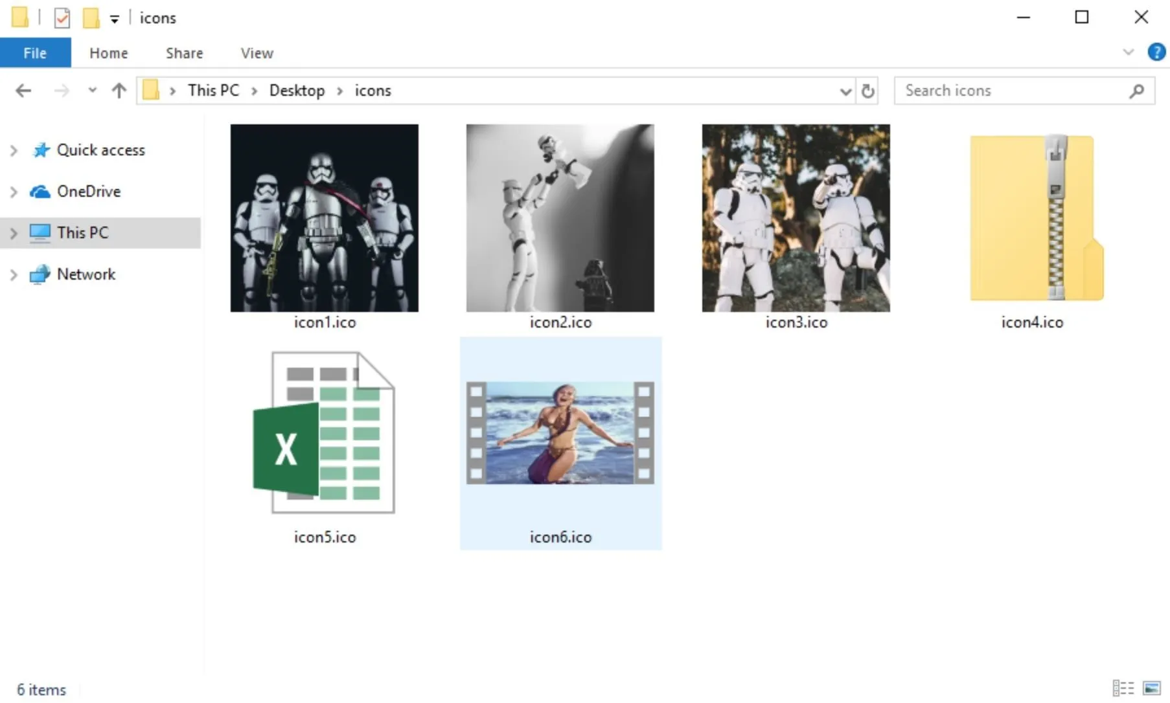The height and width of the screenshot is (703, 1170).
Task: Select the icon5.ico Excel file
Action: click(x=325, y=447)
